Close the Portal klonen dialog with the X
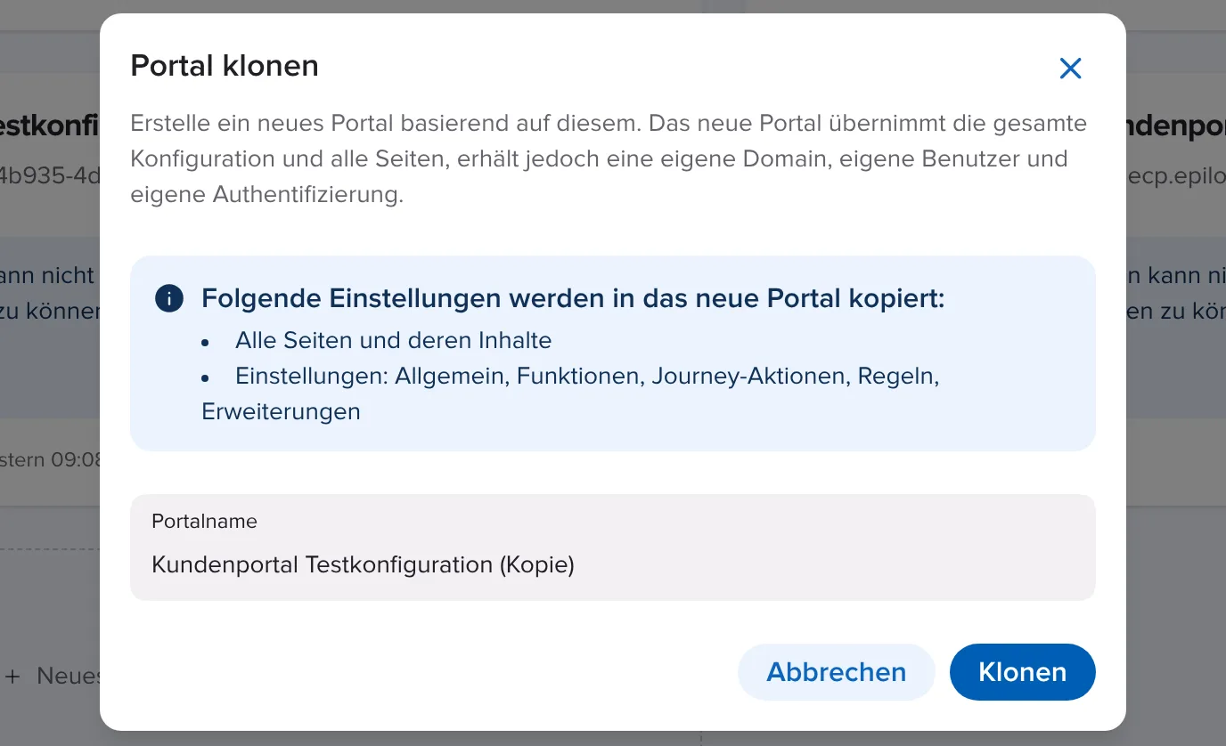This screenshot has height=746, width=1226. [x=1070, y=69]
